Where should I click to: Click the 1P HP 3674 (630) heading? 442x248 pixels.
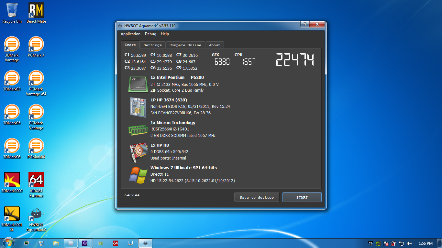pos(169,100)
